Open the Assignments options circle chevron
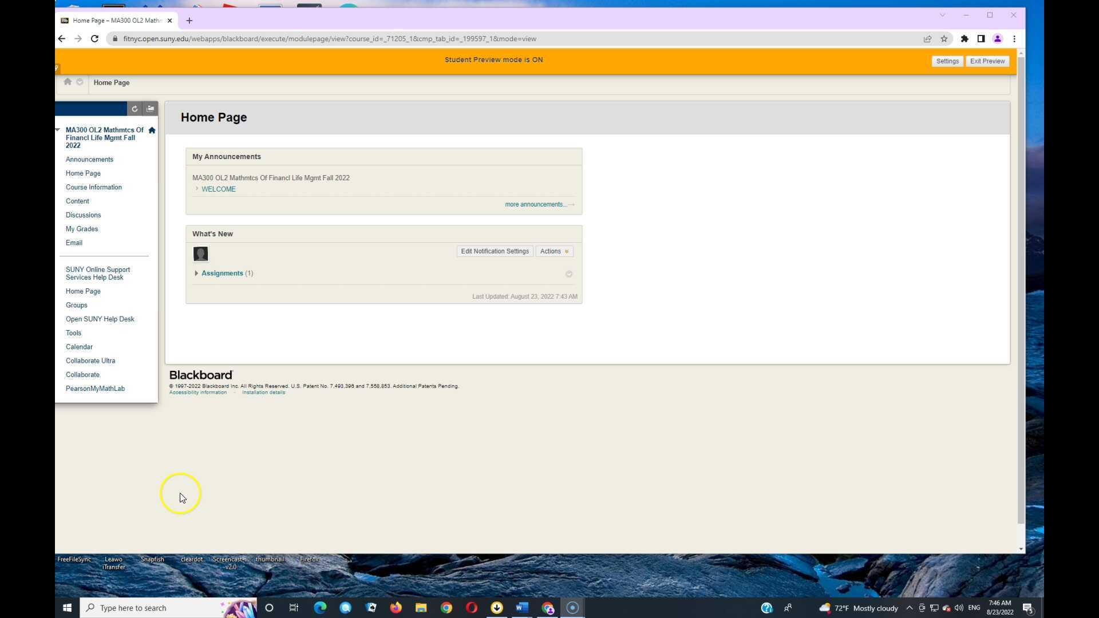Viewport: 1099px width, 618px height. point(569,274)
